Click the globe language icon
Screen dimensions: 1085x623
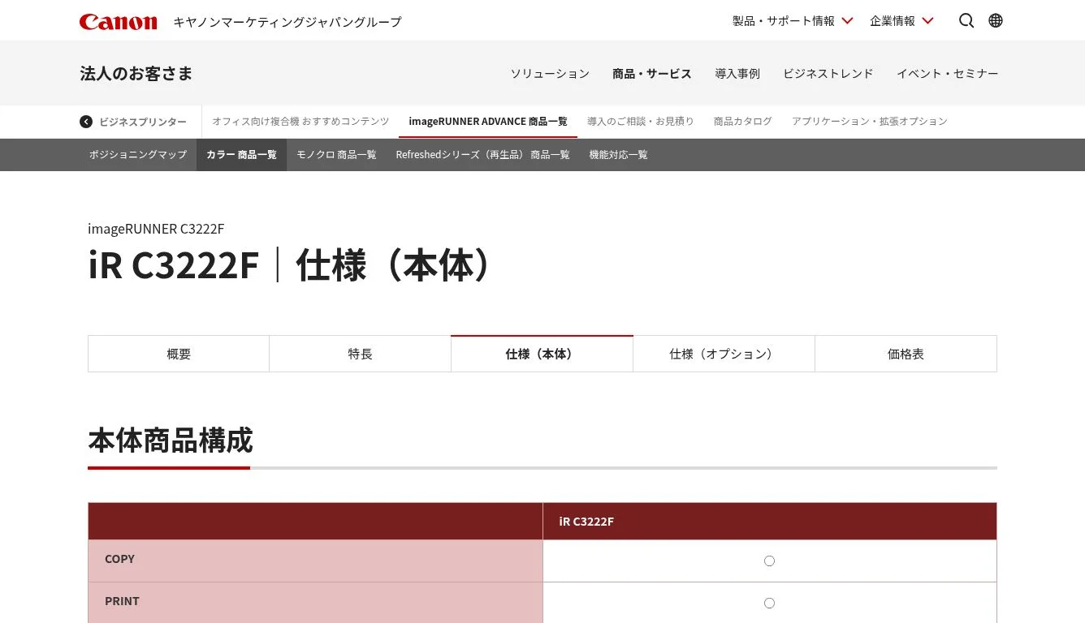pos(996,21)
